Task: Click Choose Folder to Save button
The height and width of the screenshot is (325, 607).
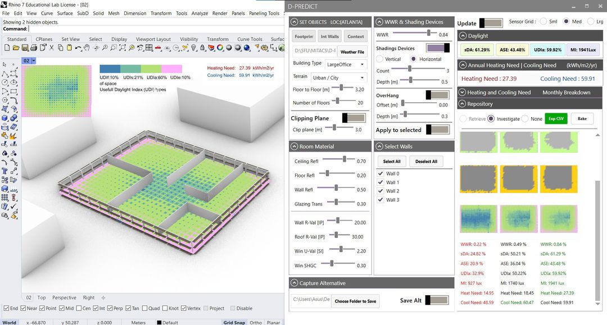Action: click(x=355, y=301)
